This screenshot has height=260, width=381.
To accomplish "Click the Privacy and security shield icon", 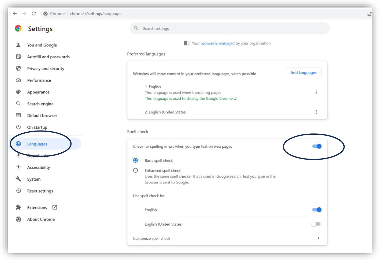I will tap(18, 68).
